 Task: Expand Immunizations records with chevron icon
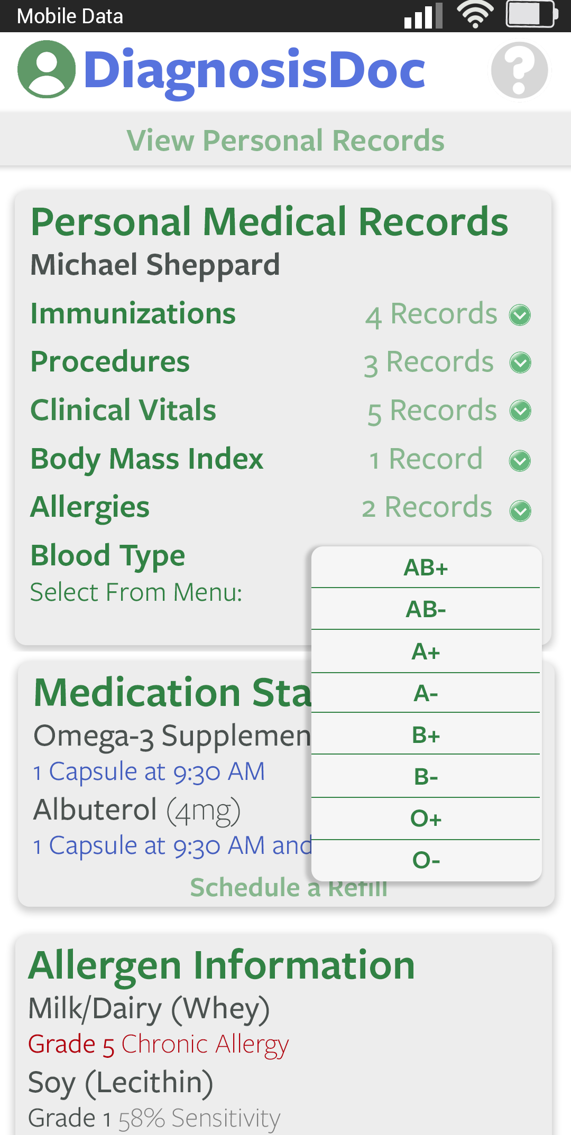click(520, 315)
